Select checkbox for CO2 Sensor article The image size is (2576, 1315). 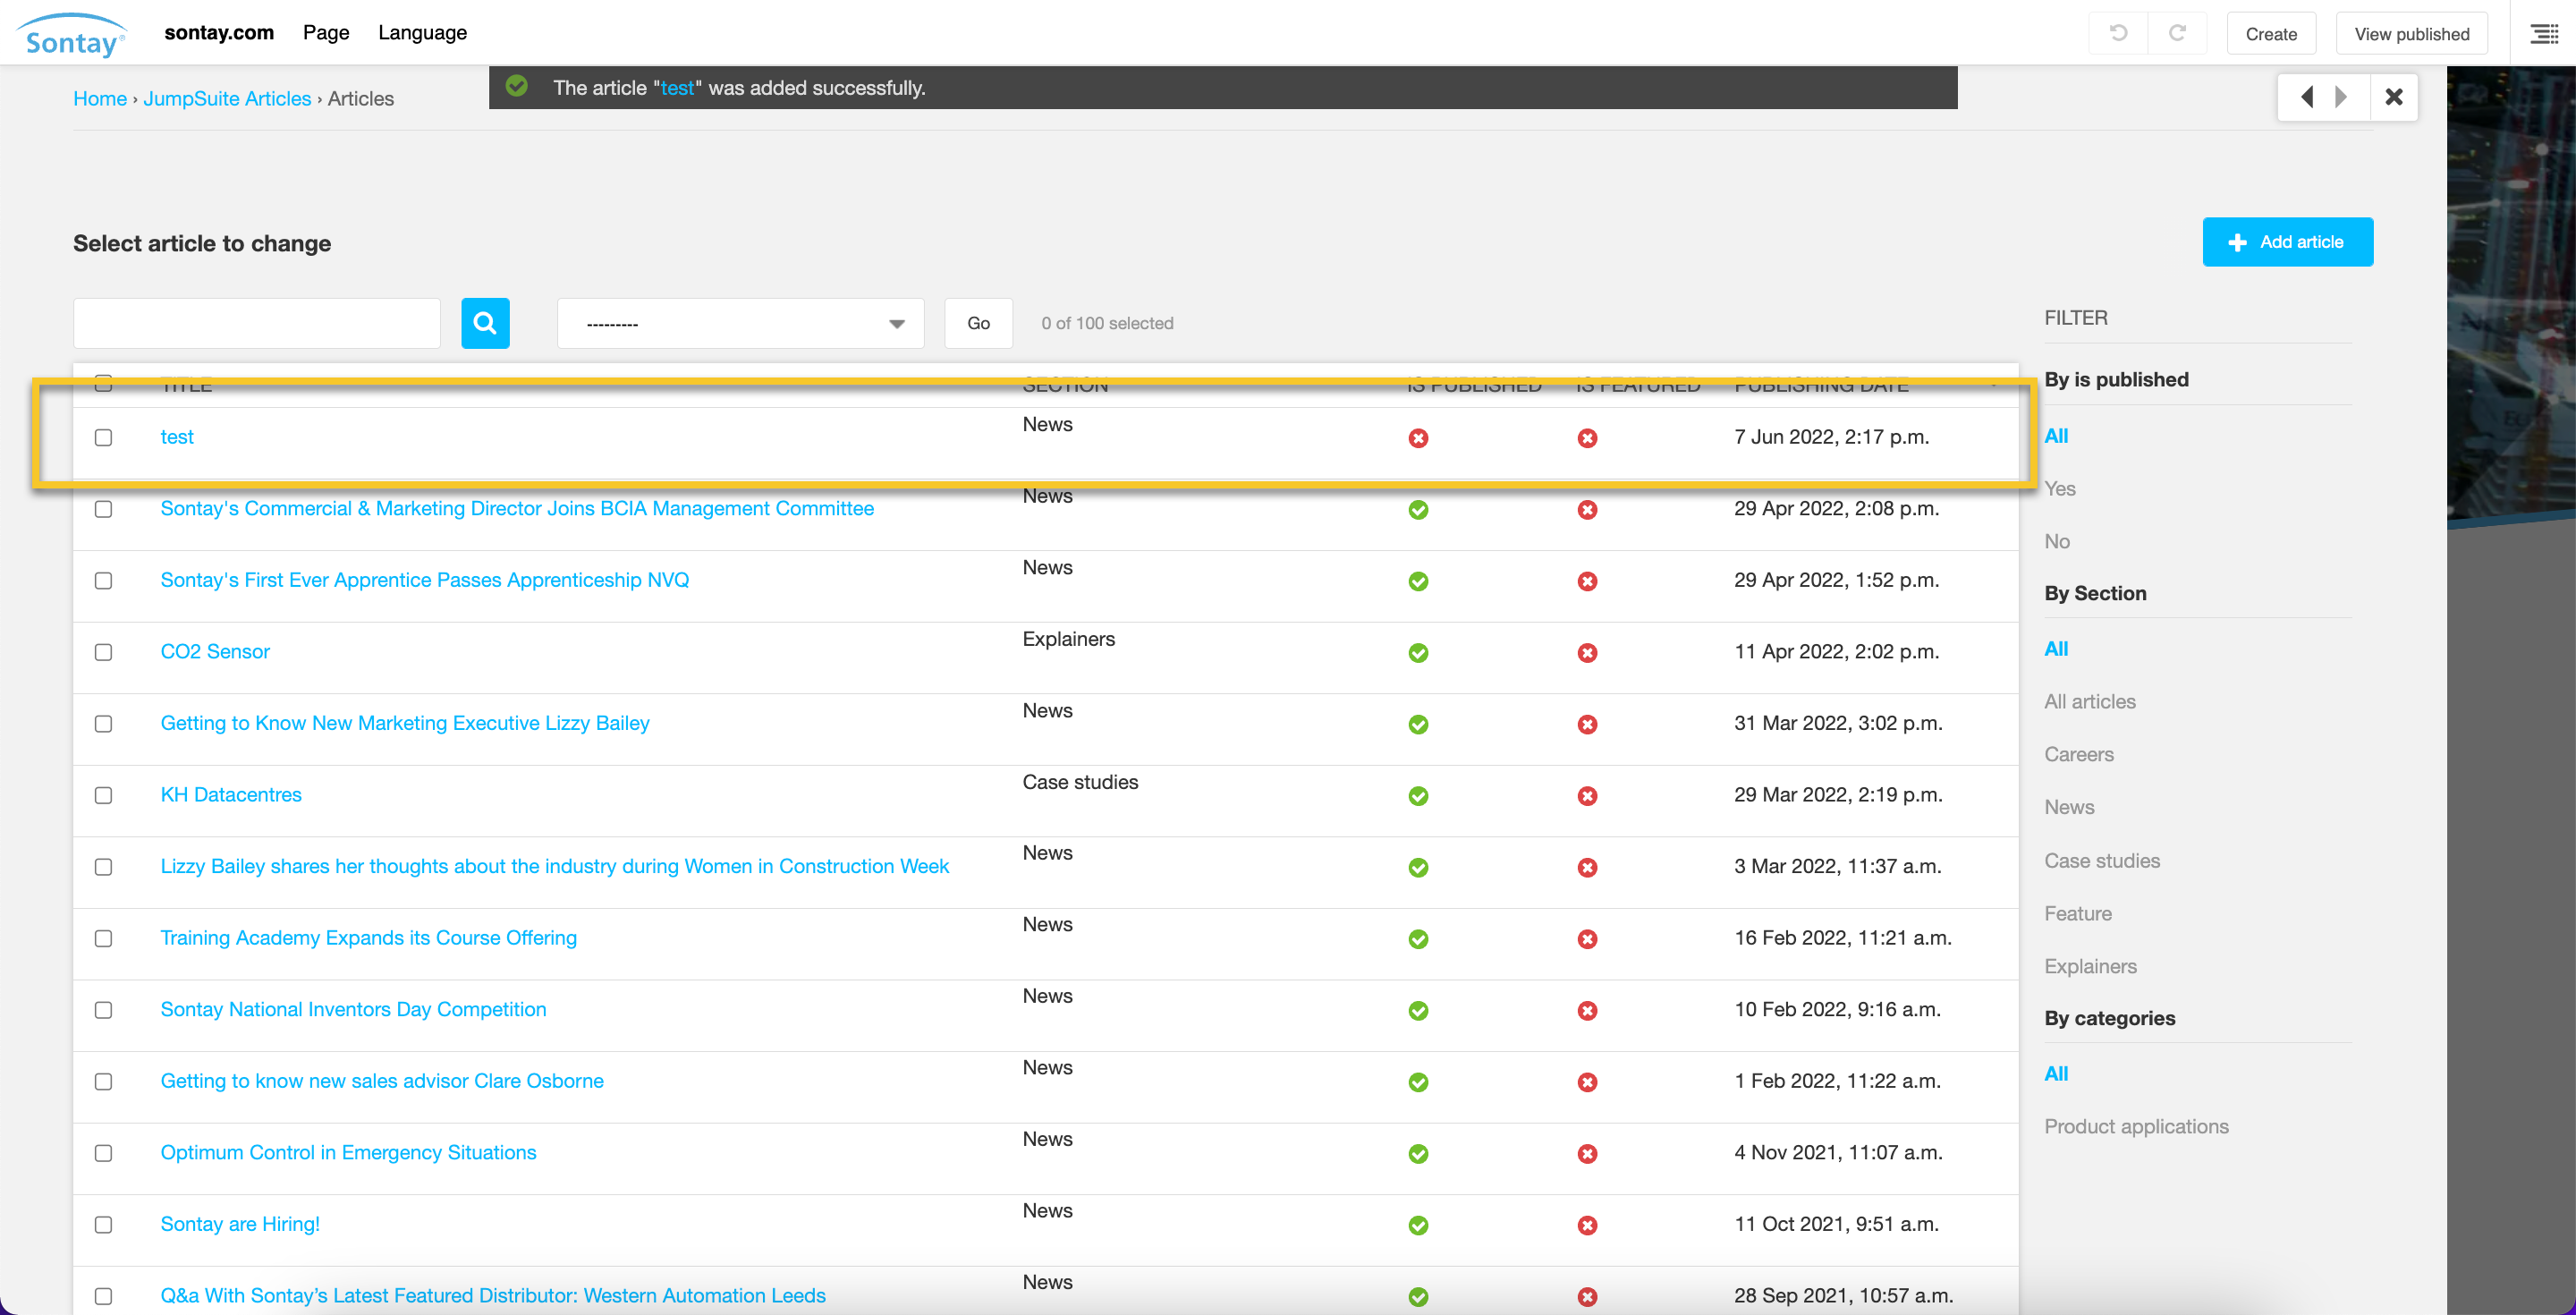tap(103, 652)
